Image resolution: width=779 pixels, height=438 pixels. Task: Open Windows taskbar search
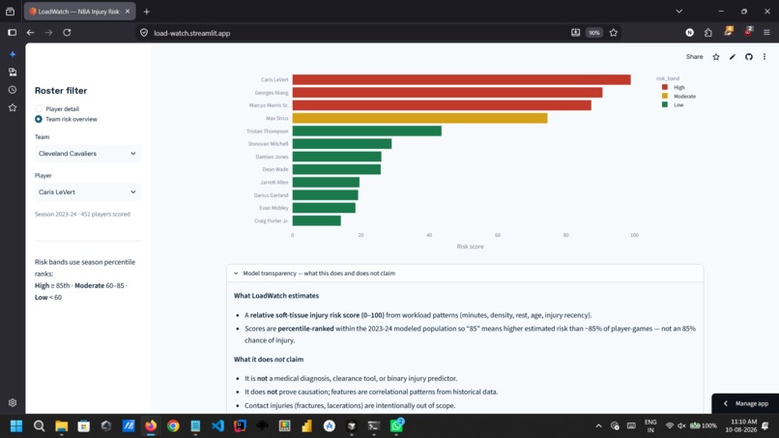(x=39, y=426)
